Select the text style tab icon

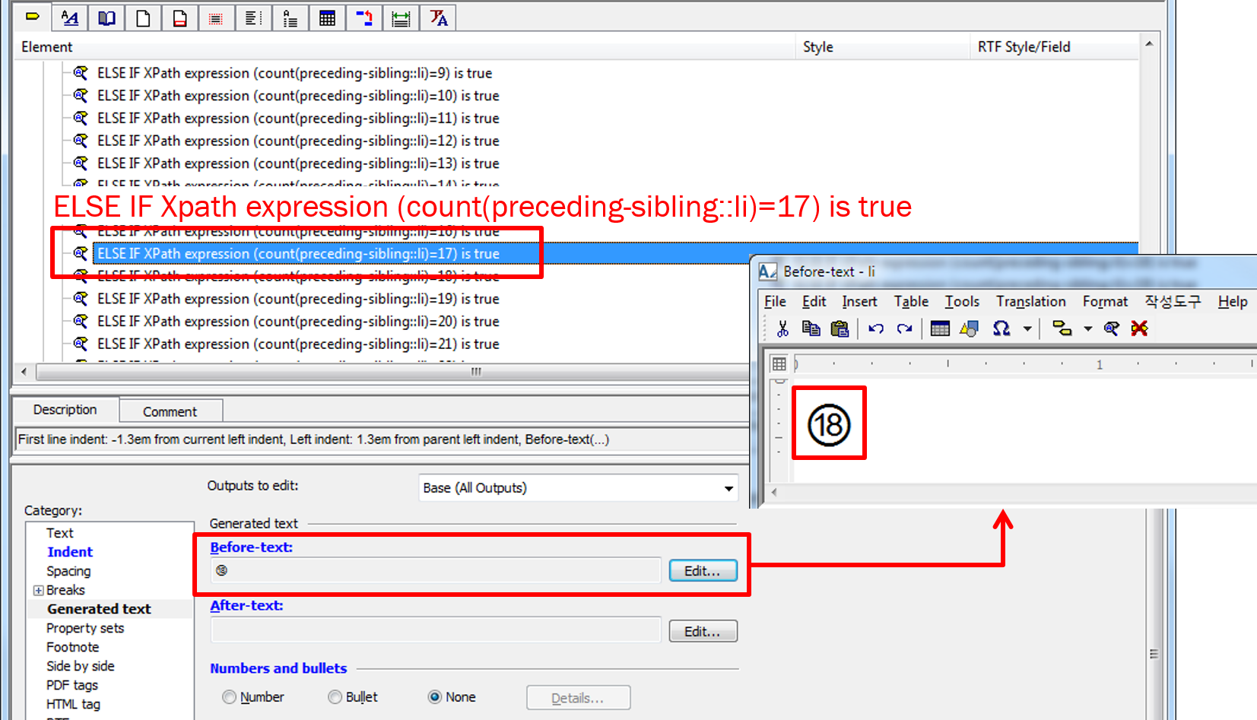pos(69,17)
